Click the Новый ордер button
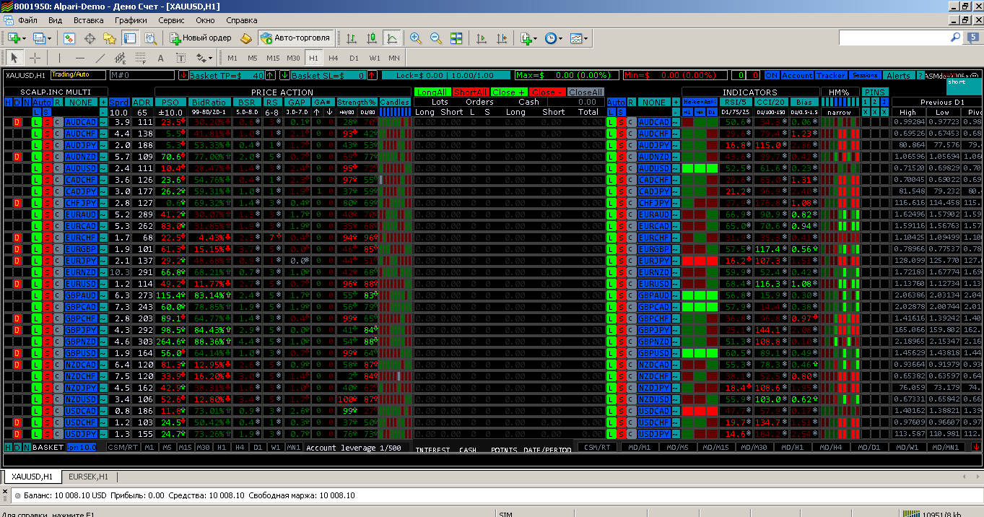The width and height of the screenshot is (984, 517). [201, 38]
